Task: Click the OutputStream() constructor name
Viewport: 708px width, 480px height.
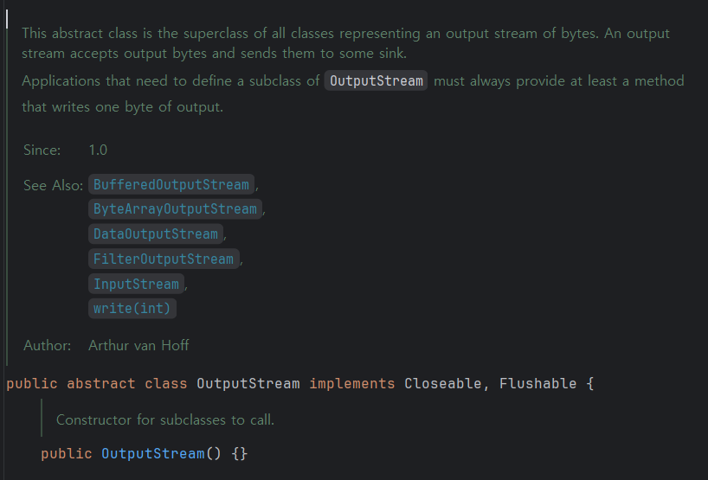Action: 153,453
